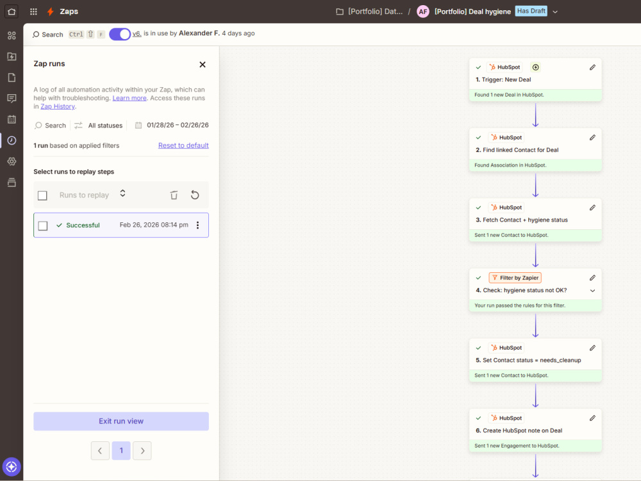Open step 1 Trigger: New Deal card
The width and height of the screenshot is (641, 481).
535,79
